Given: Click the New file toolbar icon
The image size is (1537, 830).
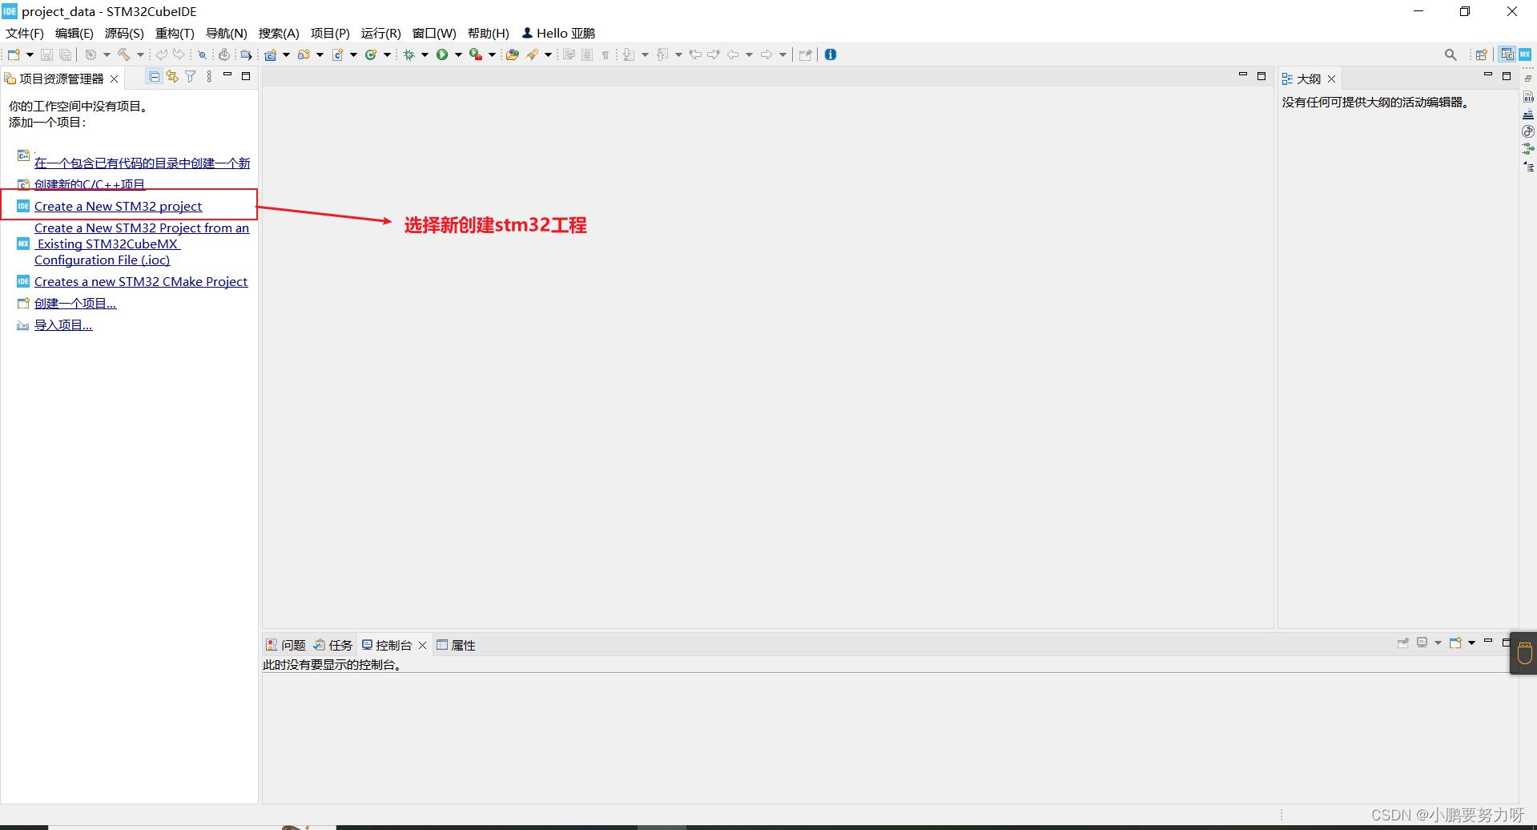Looking at the screenshot, I should coord(14,54).
